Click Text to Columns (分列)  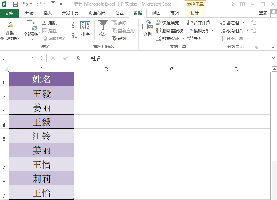click(148, 28)
